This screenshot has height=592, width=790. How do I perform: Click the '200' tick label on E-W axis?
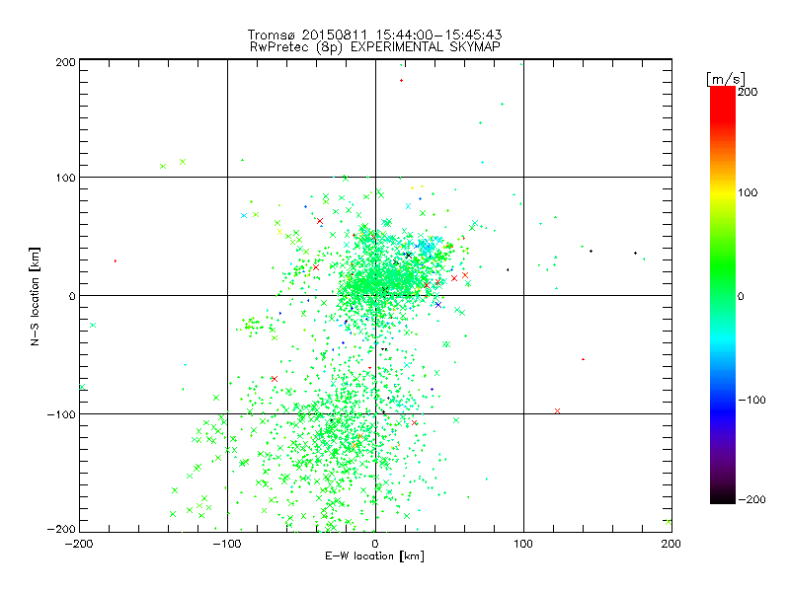pyautogui.click(x=671, y=544)
